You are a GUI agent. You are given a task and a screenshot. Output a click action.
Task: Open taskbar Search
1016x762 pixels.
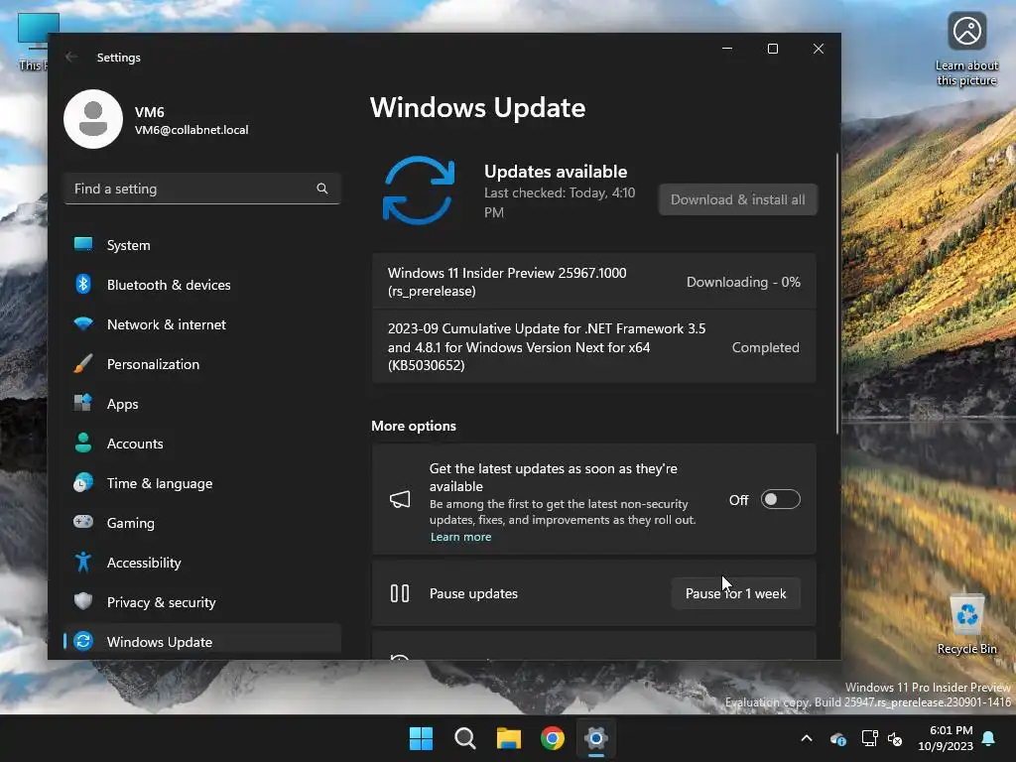click(x=465, y=738)
